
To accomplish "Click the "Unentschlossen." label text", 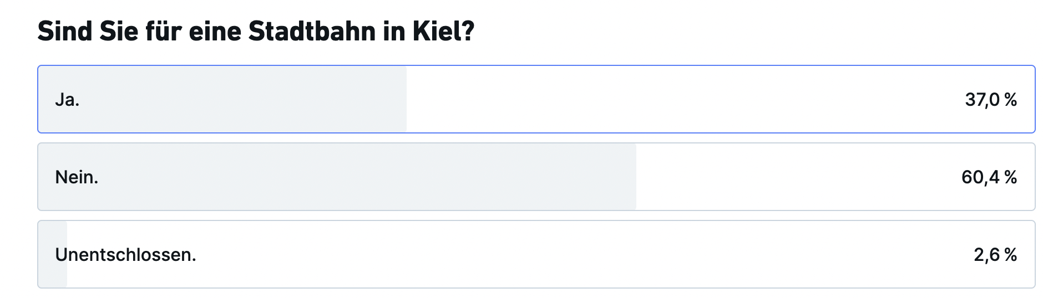I will point(125,255).
